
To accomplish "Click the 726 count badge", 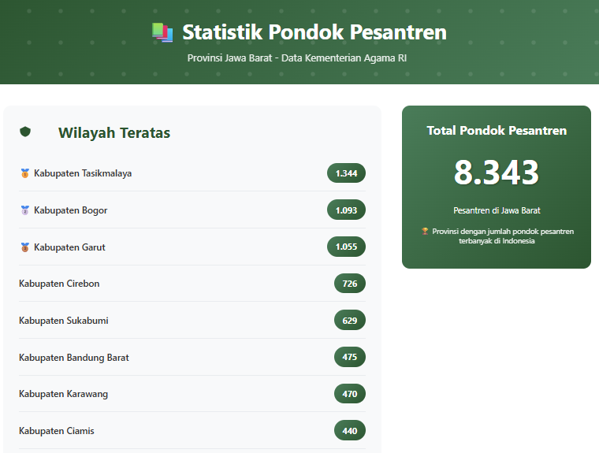I will click(x=349, y=284).
